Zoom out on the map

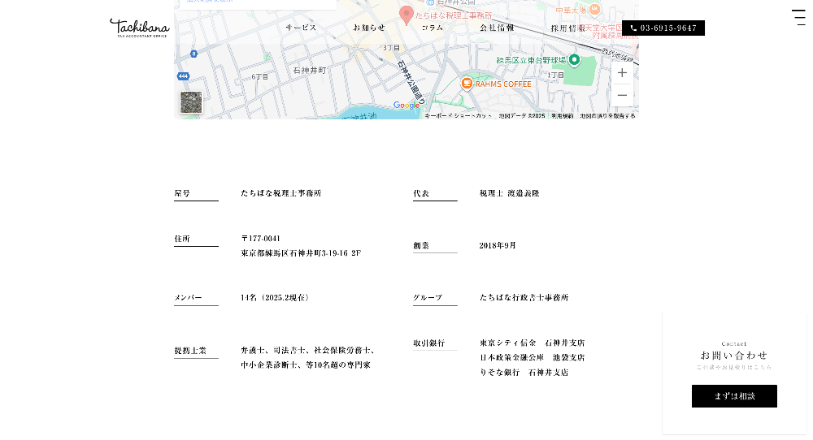pos(622,95)
